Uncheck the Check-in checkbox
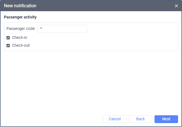The width and height of the screenshot is (182, 127). coord(8,38)
